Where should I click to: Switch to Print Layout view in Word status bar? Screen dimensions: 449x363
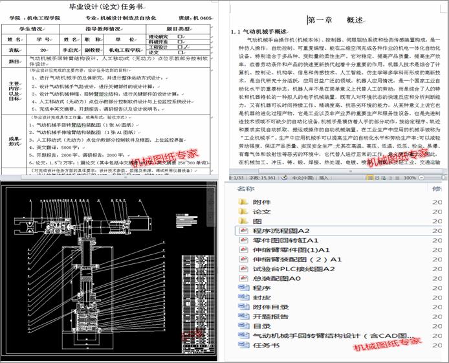point(370,178)
